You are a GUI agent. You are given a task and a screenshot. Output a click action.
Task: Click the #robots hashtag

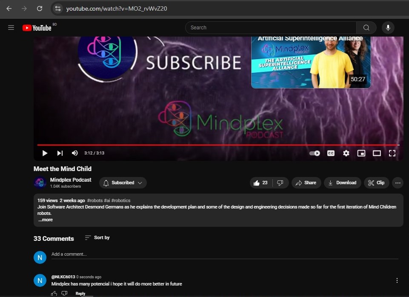(94, 200)
